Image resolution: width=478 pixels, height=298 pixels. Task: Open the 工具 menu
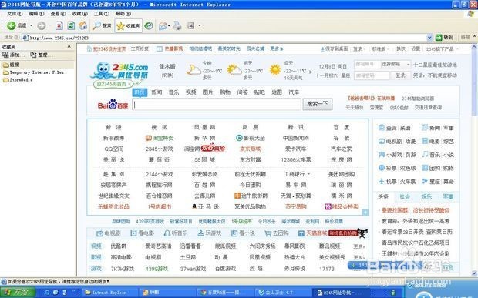tap(101, 14)
